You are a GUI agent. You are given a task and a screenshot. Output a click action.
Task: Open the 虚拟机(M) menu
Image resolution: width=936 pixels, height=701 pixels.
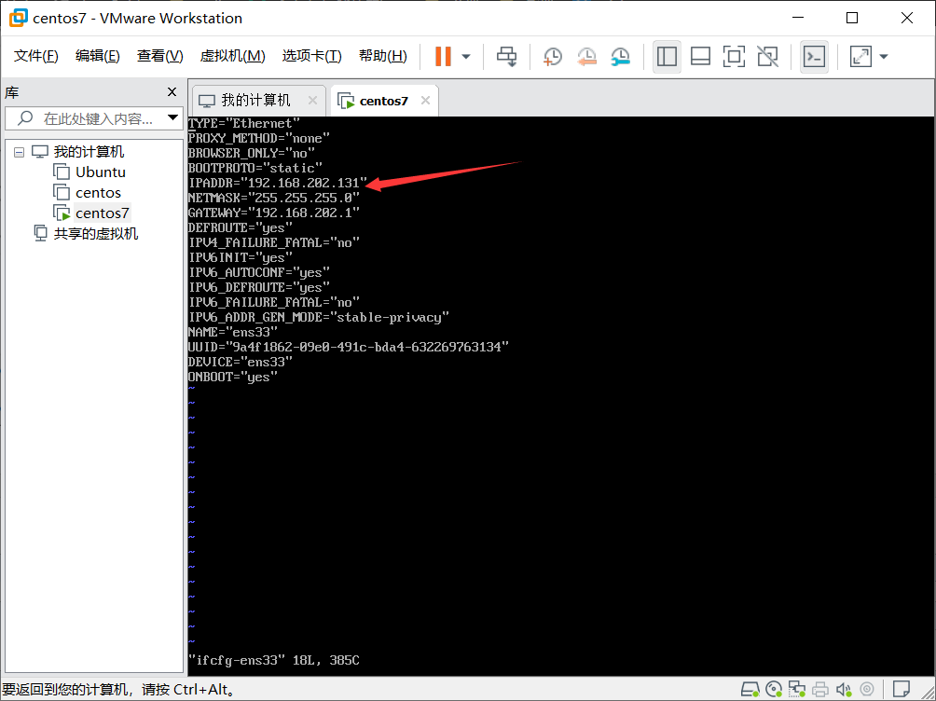(232, 56)
